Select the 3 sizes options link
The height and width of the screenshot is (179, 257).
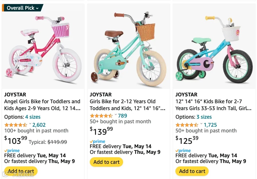click(204, 117)
